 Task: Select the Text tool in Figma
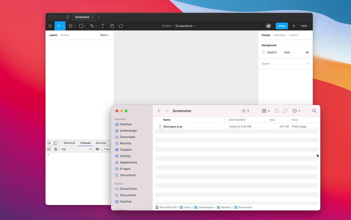pyautogui.click(x=103, y=26)
